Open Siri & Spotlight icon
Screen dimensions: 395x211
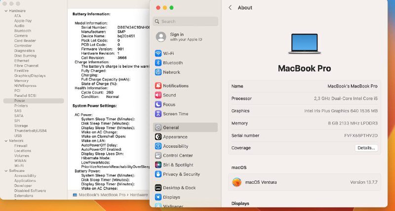(x=158, y=165)
